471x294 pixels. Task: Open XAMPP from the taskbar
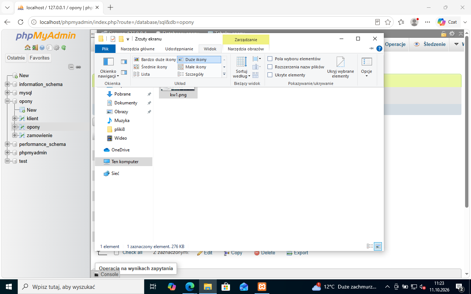click(x=262, y=287)
